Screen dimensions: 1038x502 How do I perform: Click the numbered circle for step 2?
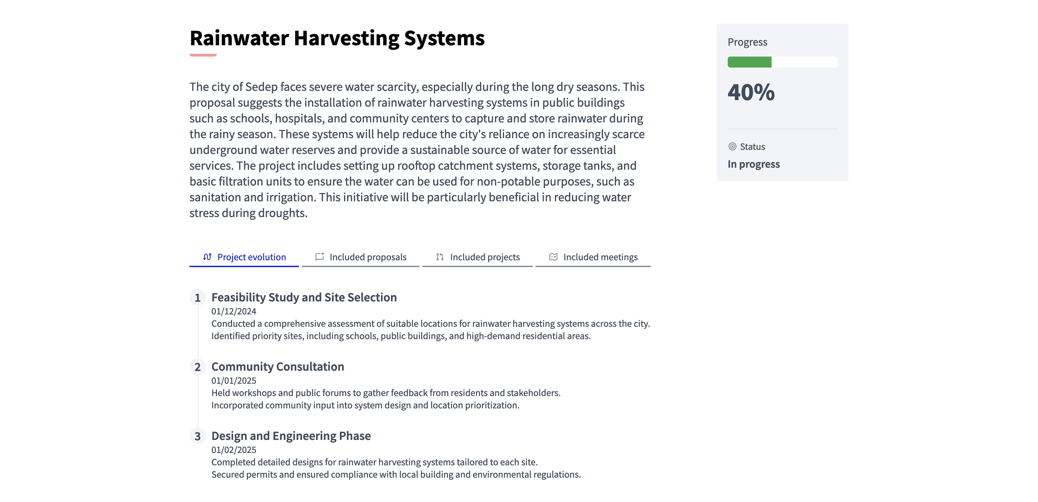tap(197, 367)
